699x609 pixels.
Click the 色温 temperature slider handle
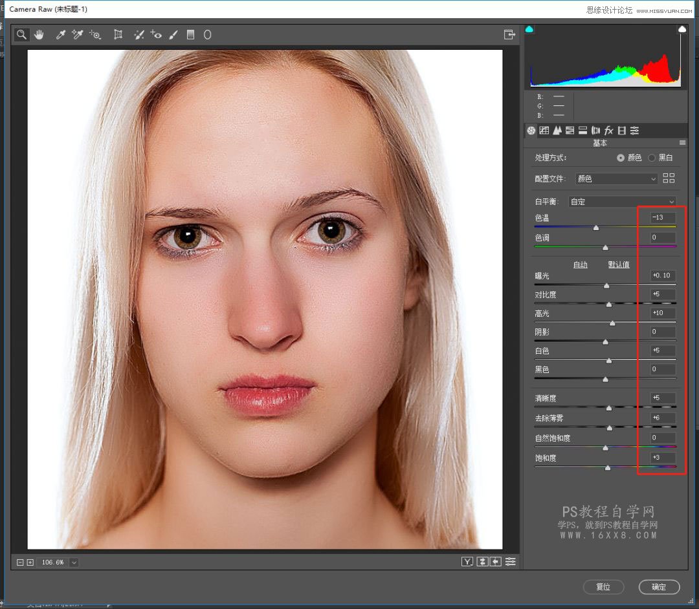[x=596, y=228]
